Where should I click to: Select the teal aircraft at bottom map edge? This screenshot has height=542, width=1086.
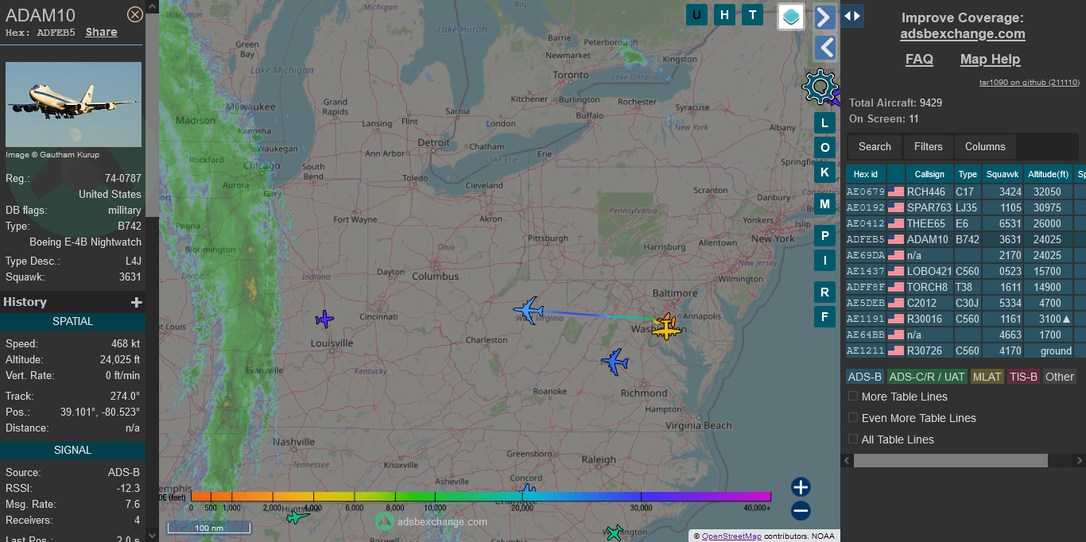tap(613, 532)
